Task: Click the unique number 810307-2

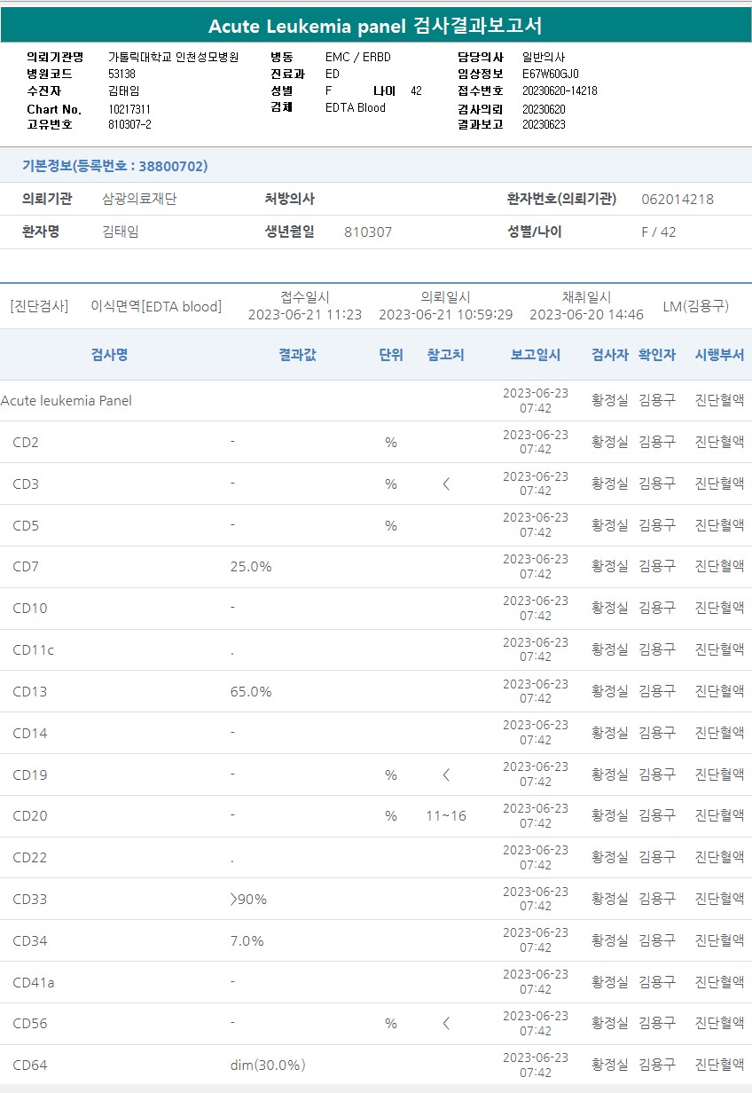Action: point(129,124)
